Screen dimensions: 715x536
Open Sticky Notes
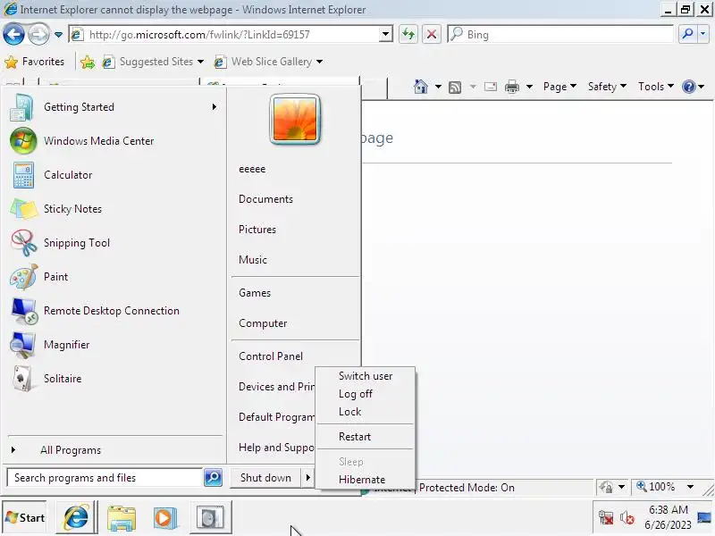pos(114,209)
